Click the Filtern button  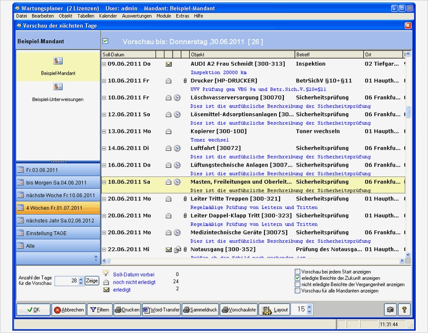tap(100, 310)
